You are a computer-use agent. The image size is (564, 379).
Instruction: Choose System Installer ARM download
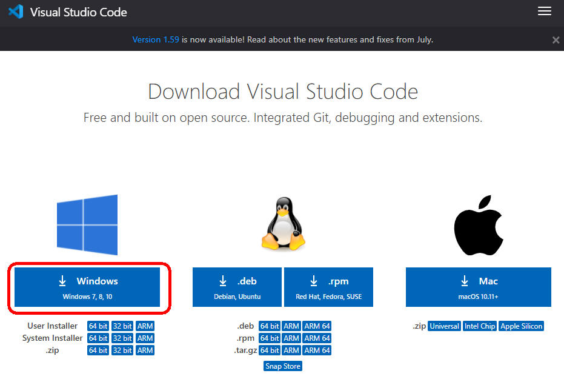pos(145,338)
